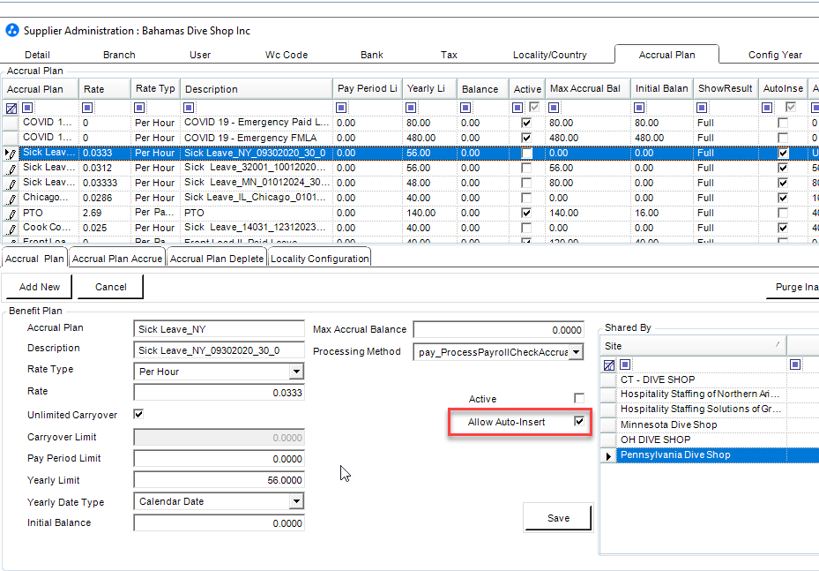Click filter icon under Active column
This screenshot has height=571, width=819.
517,108
